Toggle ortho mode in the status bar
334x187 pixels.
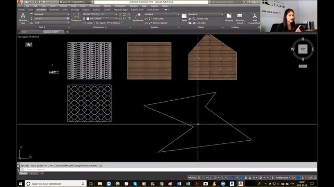pyautogui.click(x=210, y=178)
